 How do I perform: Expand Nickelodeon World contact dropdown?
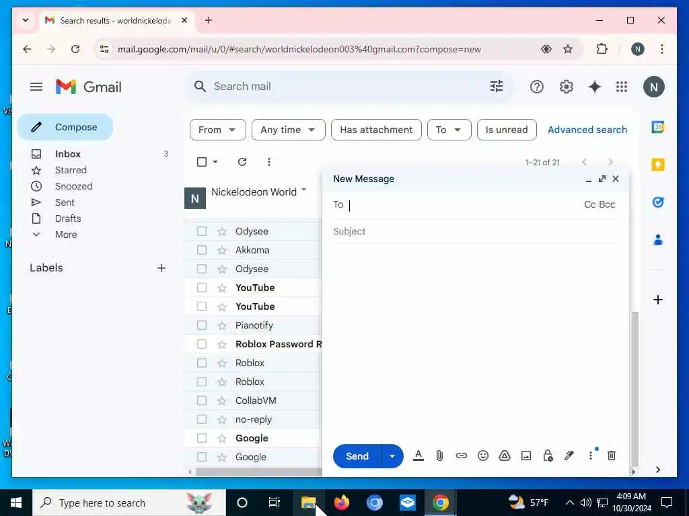(303, 190)
